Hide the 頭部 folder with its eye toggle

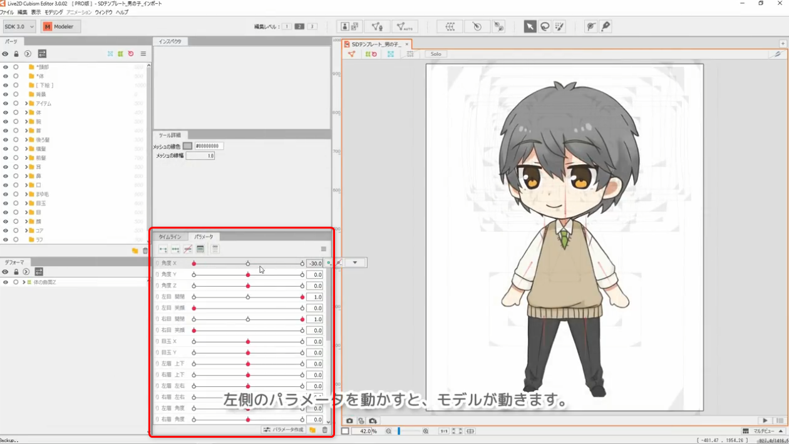pos(5,66)
